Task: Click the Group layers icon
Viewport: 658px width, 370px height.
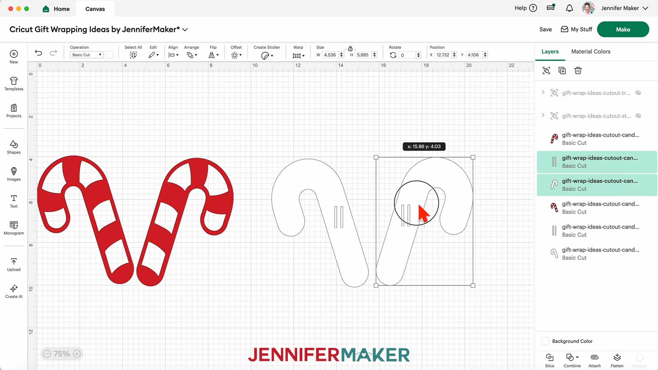Action: 546,71
